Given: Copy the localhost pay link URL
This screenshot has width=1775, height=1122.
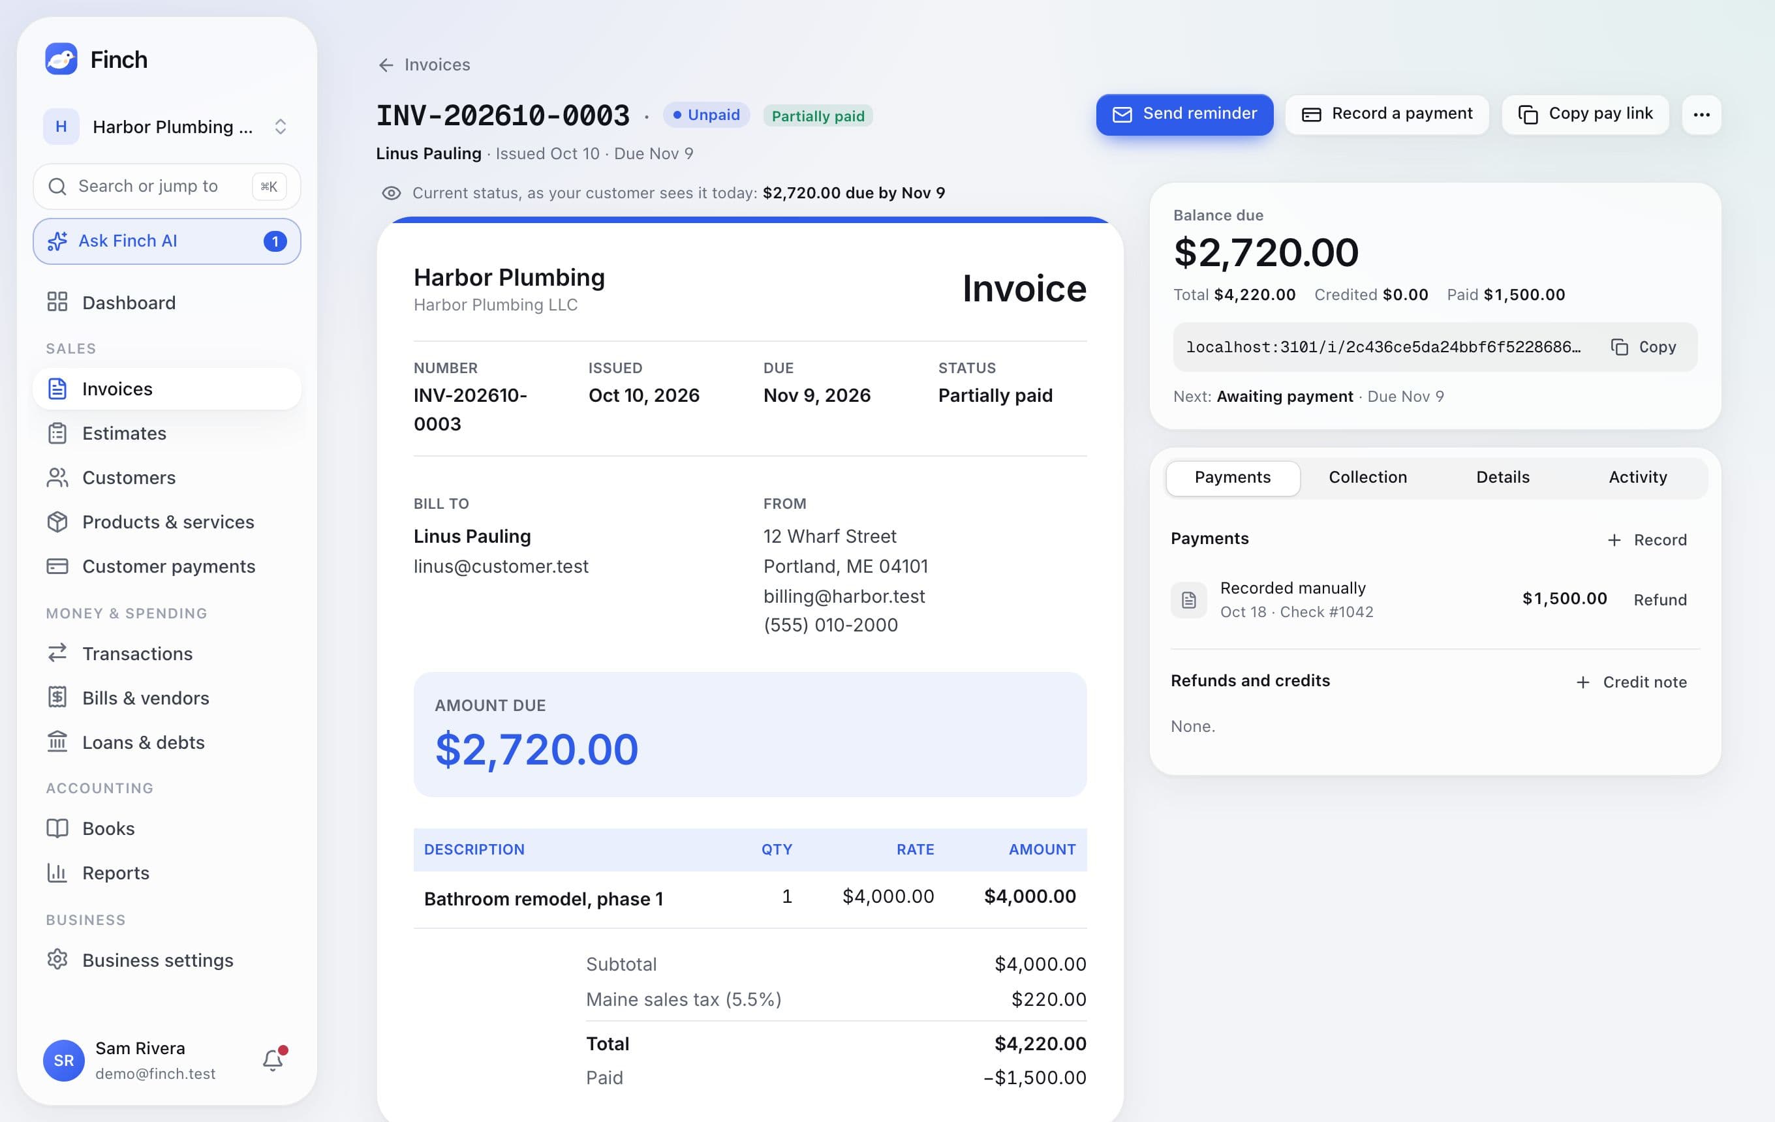Looking at the screenshot, I should click(1643, 347).
